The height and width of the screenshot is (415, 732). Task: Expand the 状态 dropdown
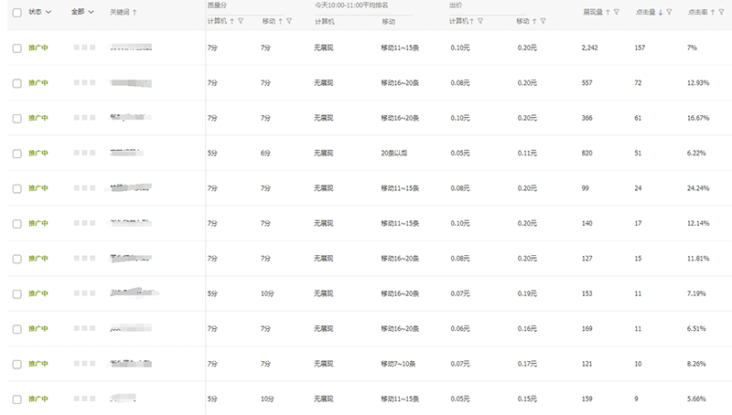(48, 12)
